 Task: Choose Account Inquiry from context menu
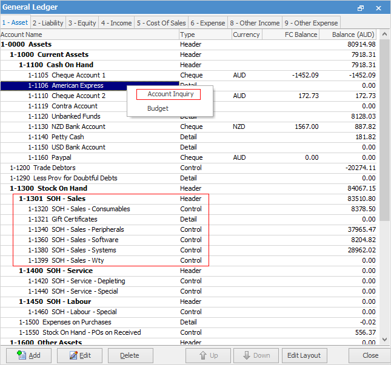tap(169, 94)
